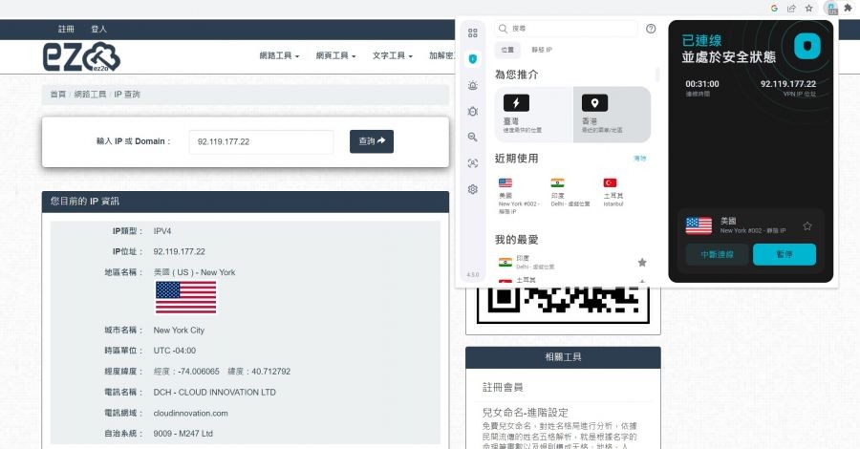860x449 pixels.
Task: Open VPN settings gear in sidebar
Action: 472,189
